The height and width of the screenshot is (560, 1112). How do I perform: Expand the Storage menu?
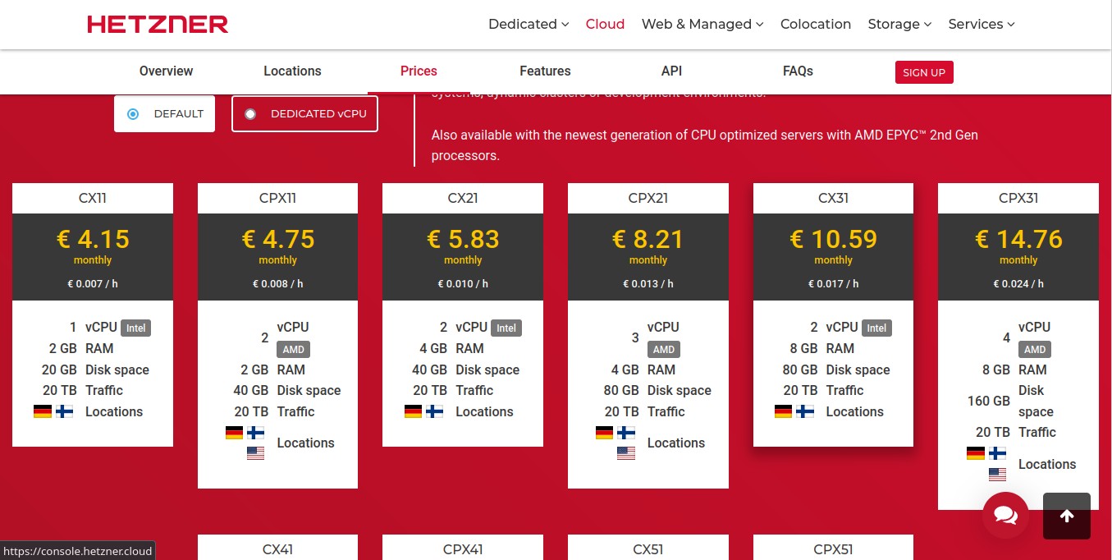(899, 24)
